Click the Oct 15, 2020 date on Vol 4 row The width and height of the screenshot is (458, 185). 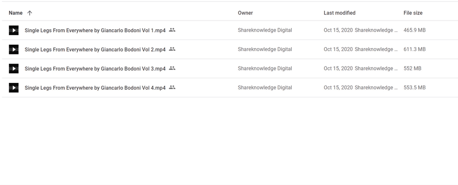pos(338,88)
